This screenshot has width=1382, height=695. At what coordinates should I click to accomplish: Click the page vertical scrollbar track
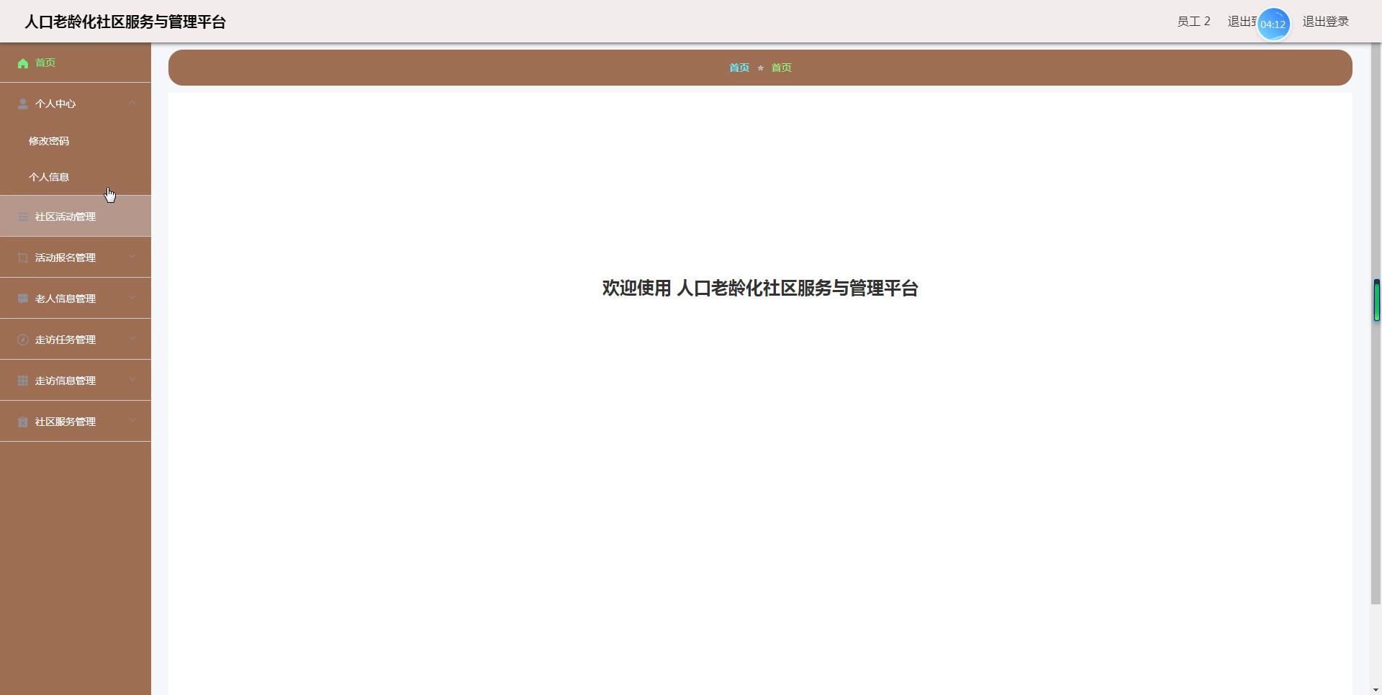click(x=1376, y=468)
